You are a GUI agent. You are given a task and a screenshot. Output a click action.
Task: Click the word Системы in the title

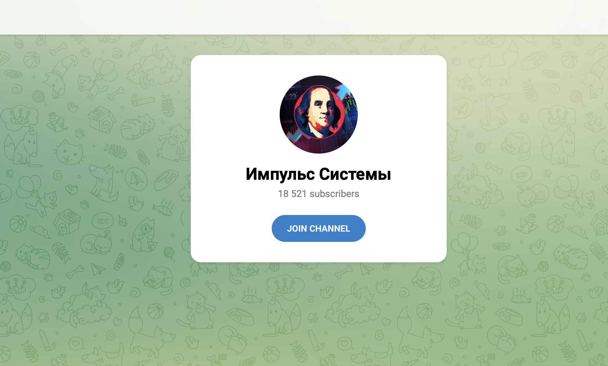click(355, 174)
